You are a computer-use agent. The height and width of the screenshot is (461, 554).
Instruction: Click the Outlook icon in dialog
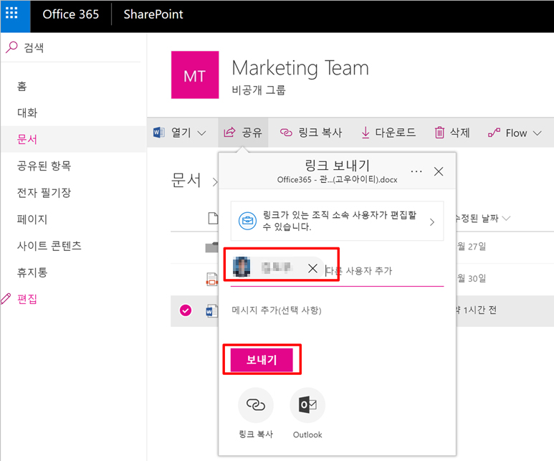tap(307, 405)
